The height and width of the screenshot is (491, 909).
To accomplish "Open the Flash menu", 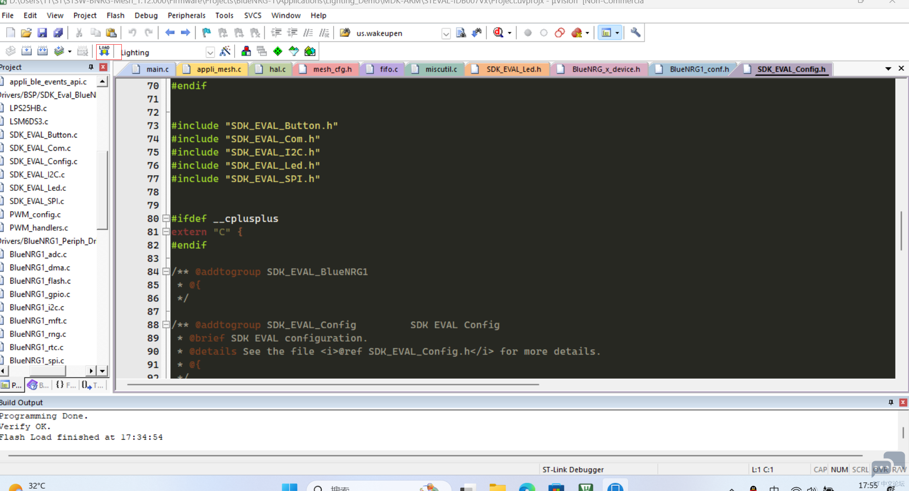I will point(115,15).
